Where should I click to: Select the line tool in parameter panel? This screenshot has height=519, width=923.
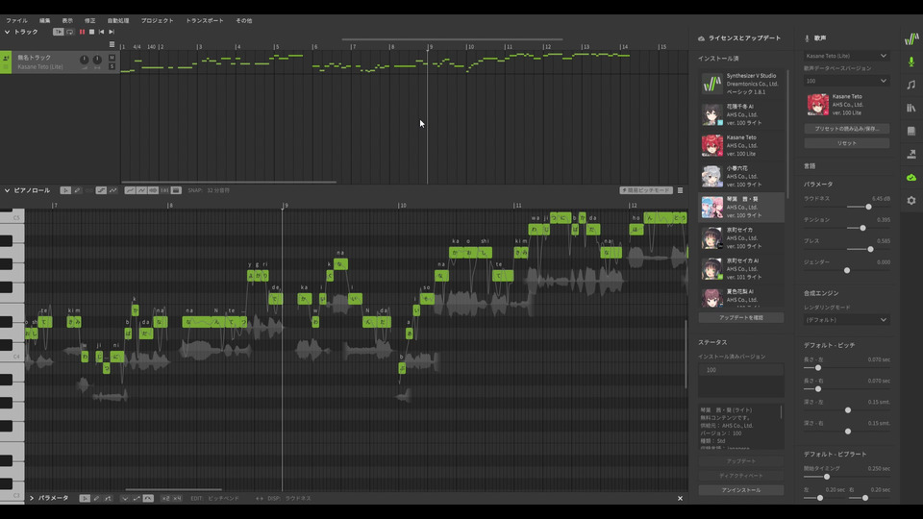pyautogui.click(x=108, y=499)
